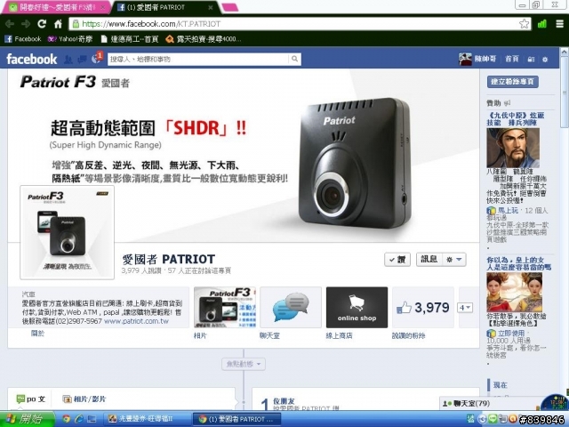569x427 pixels.
Task: Click the Facebook search input box
Action: [x=198, y=59]
